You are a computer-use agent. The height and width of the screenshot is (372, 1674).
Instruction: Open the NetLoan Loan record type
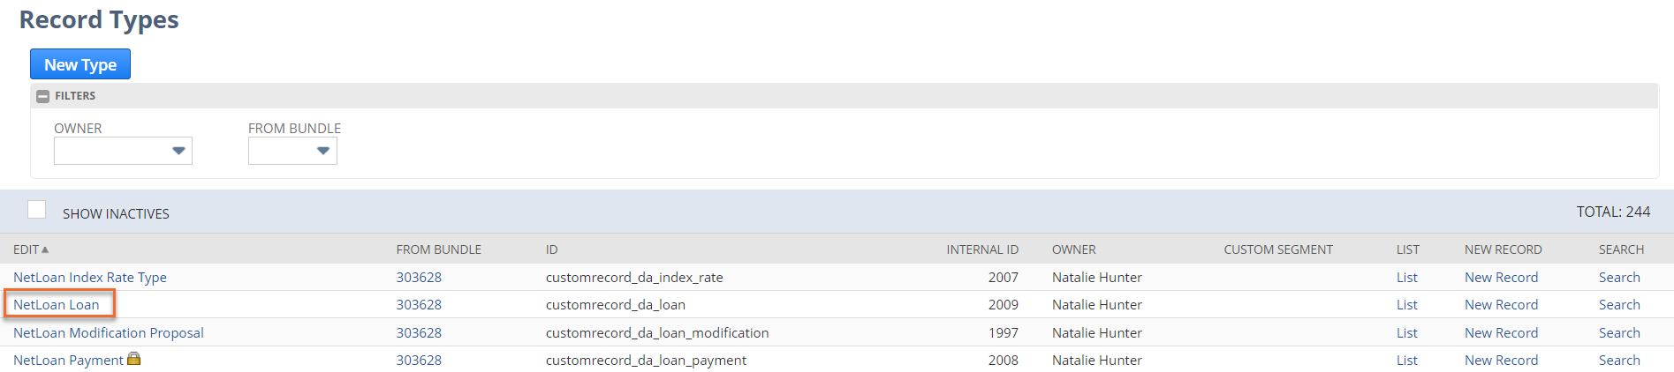57,305
